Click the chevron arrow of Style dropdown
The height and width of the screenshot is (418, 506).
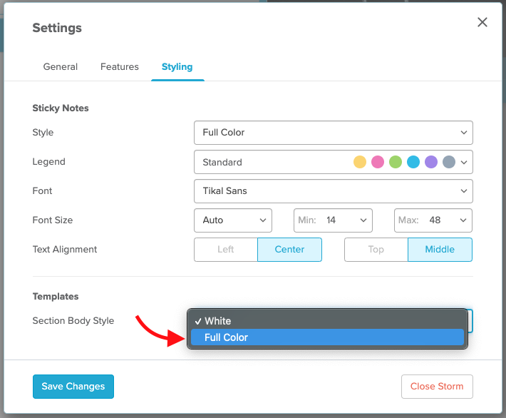click(x=464, y=133)
